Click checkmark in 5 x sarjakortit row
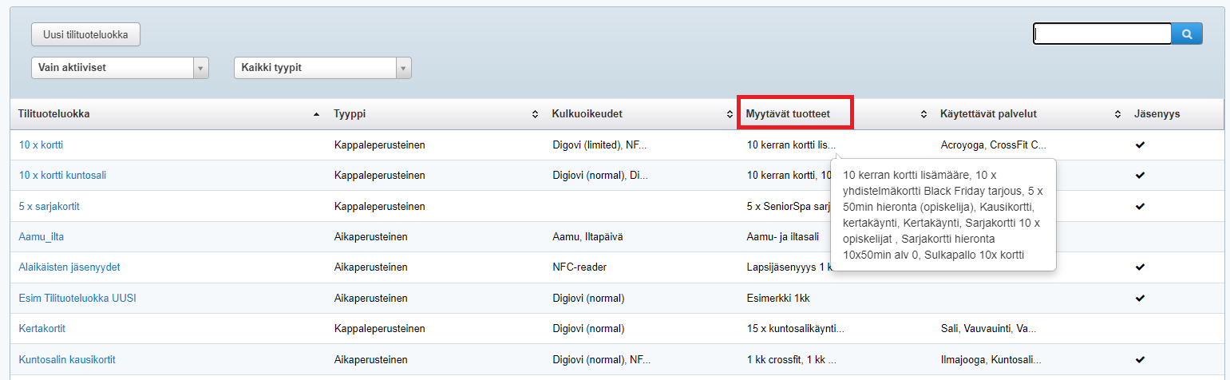 tap(1140, 206)
